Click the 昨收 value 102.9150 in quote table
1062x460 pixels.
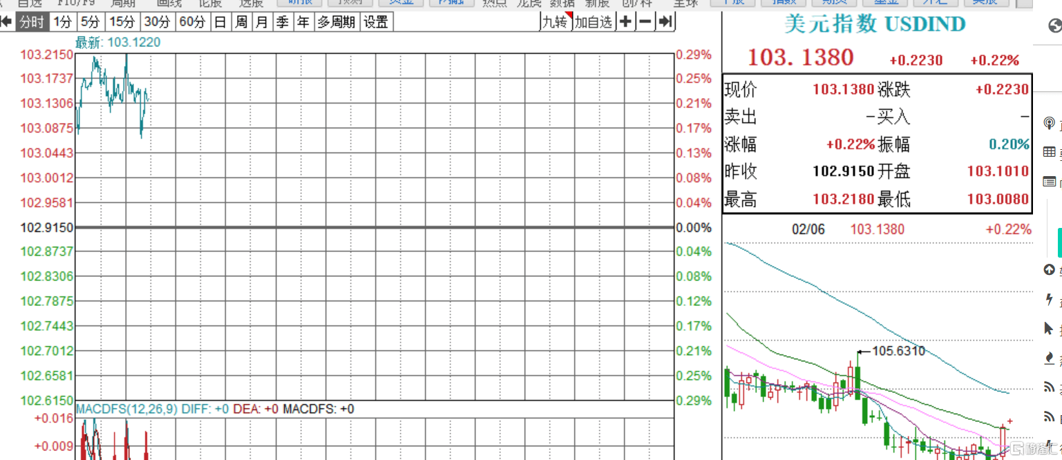(843, 171)
